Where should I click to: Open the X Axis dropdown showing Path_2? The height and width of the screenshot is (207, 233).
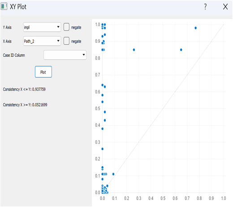42,41
